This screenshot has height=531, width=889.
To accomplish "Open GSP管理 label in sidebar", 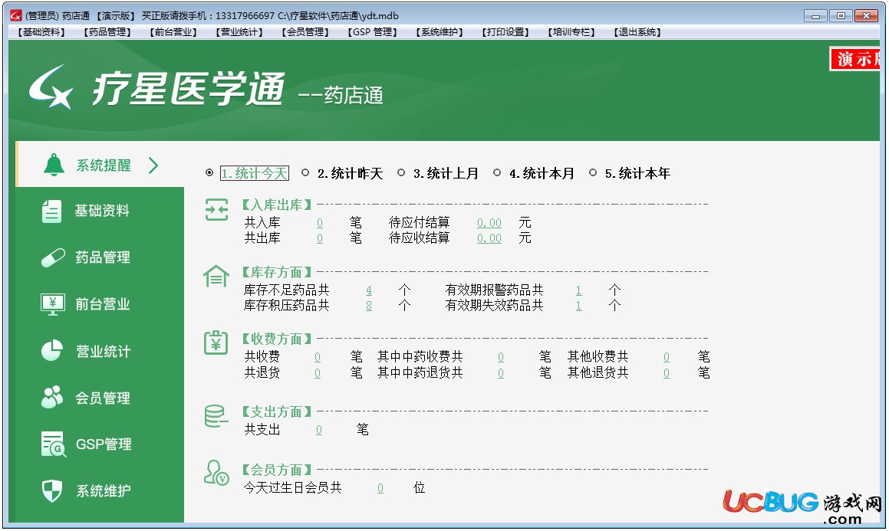I will 104,444.
